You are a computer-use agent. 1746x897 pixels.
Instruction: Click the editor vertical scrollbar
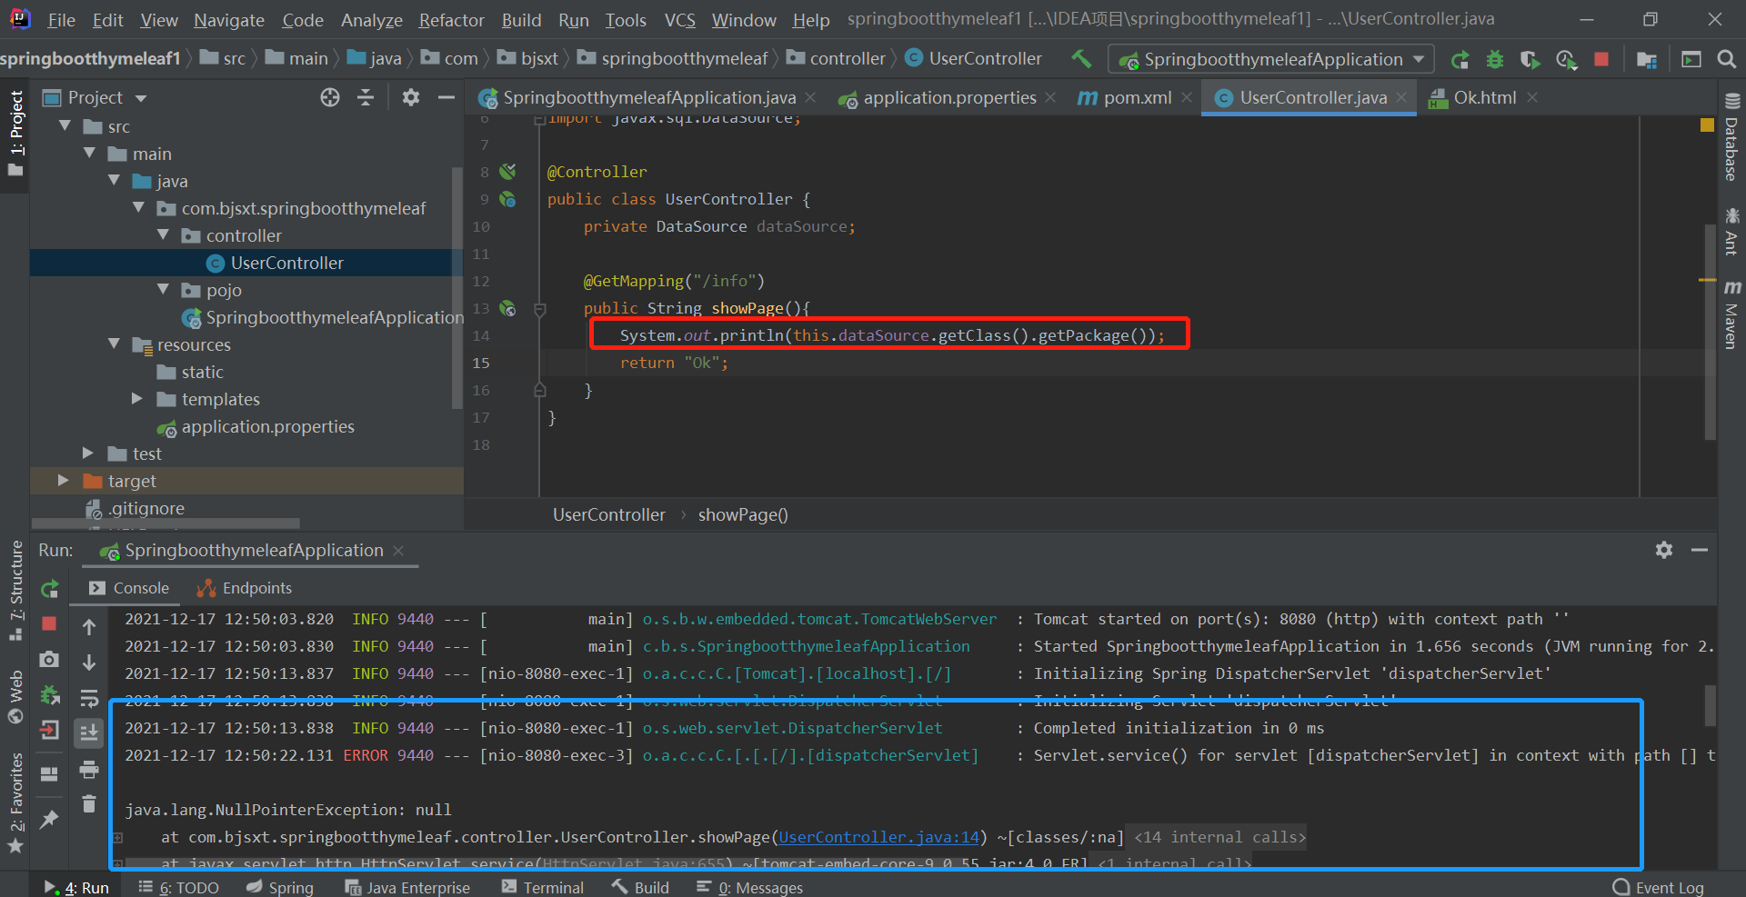(x=1710, y=332)
